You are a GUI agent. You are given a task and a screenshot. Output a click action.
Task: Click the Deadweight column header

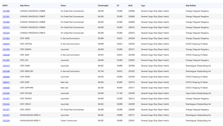pos(103,6)
